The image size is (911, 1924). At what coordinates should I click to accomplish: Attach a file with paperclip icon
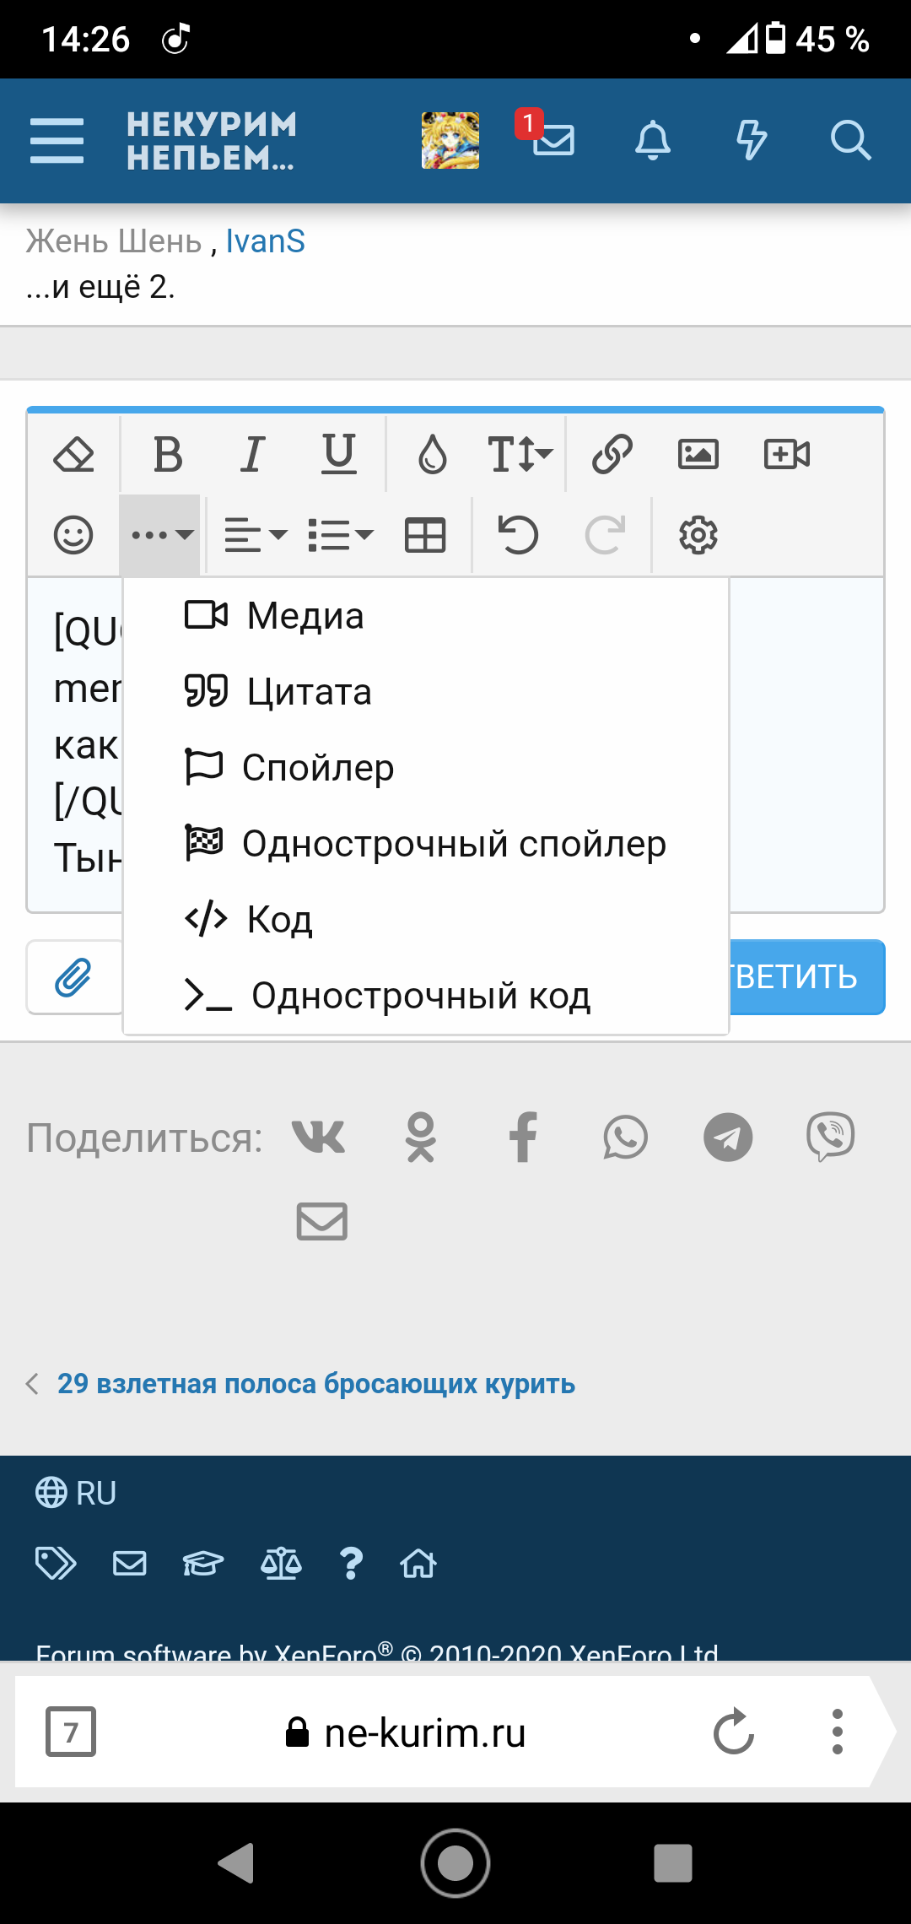pos(74,977)
